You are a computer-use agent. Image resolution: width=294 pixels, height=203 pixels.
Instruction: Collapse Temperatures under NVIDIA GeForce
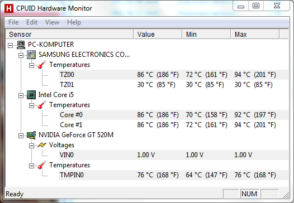[x=31, y=166]
